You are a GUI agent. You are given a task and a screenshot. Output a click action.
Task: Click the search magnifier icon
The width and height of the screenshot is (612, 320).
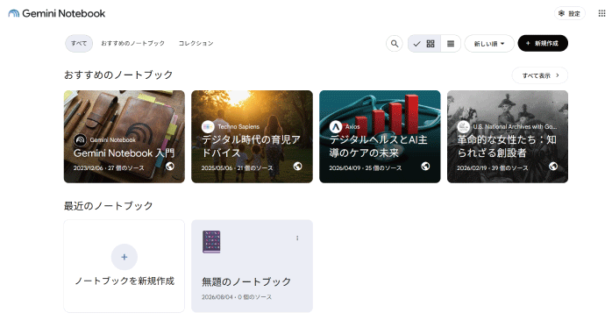(395, 43)
